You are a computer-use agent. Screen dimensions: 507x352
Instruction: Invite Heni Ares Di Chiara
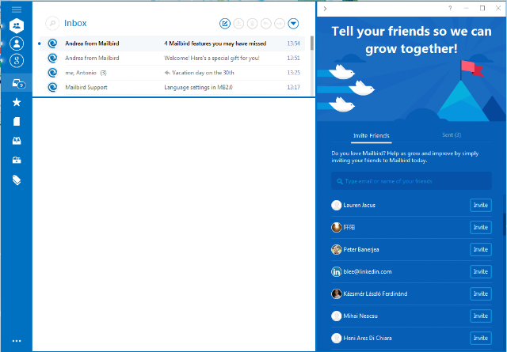481,338
